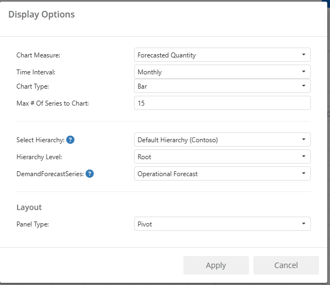Image resolution: width=330 pixels, height=285 pixels.
Task: Click the Max # Of Series to Chart label
Action: pyautogui.click(x=53, y=103)
